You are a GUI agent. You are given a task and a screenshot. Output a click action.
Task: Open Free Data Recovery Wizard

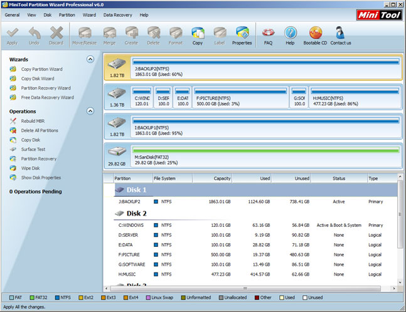[x=48, y=98]
